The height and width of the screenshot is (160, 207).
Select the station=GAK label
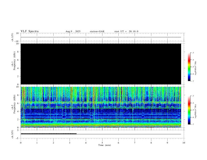tap(97, 31)
